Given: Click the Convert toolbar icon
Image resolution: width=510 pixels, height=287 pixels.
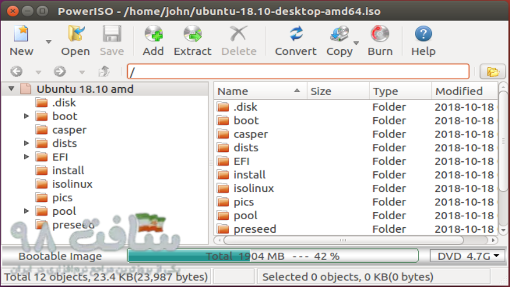Looking at the screenshot, I should click(x=296, y=34).
